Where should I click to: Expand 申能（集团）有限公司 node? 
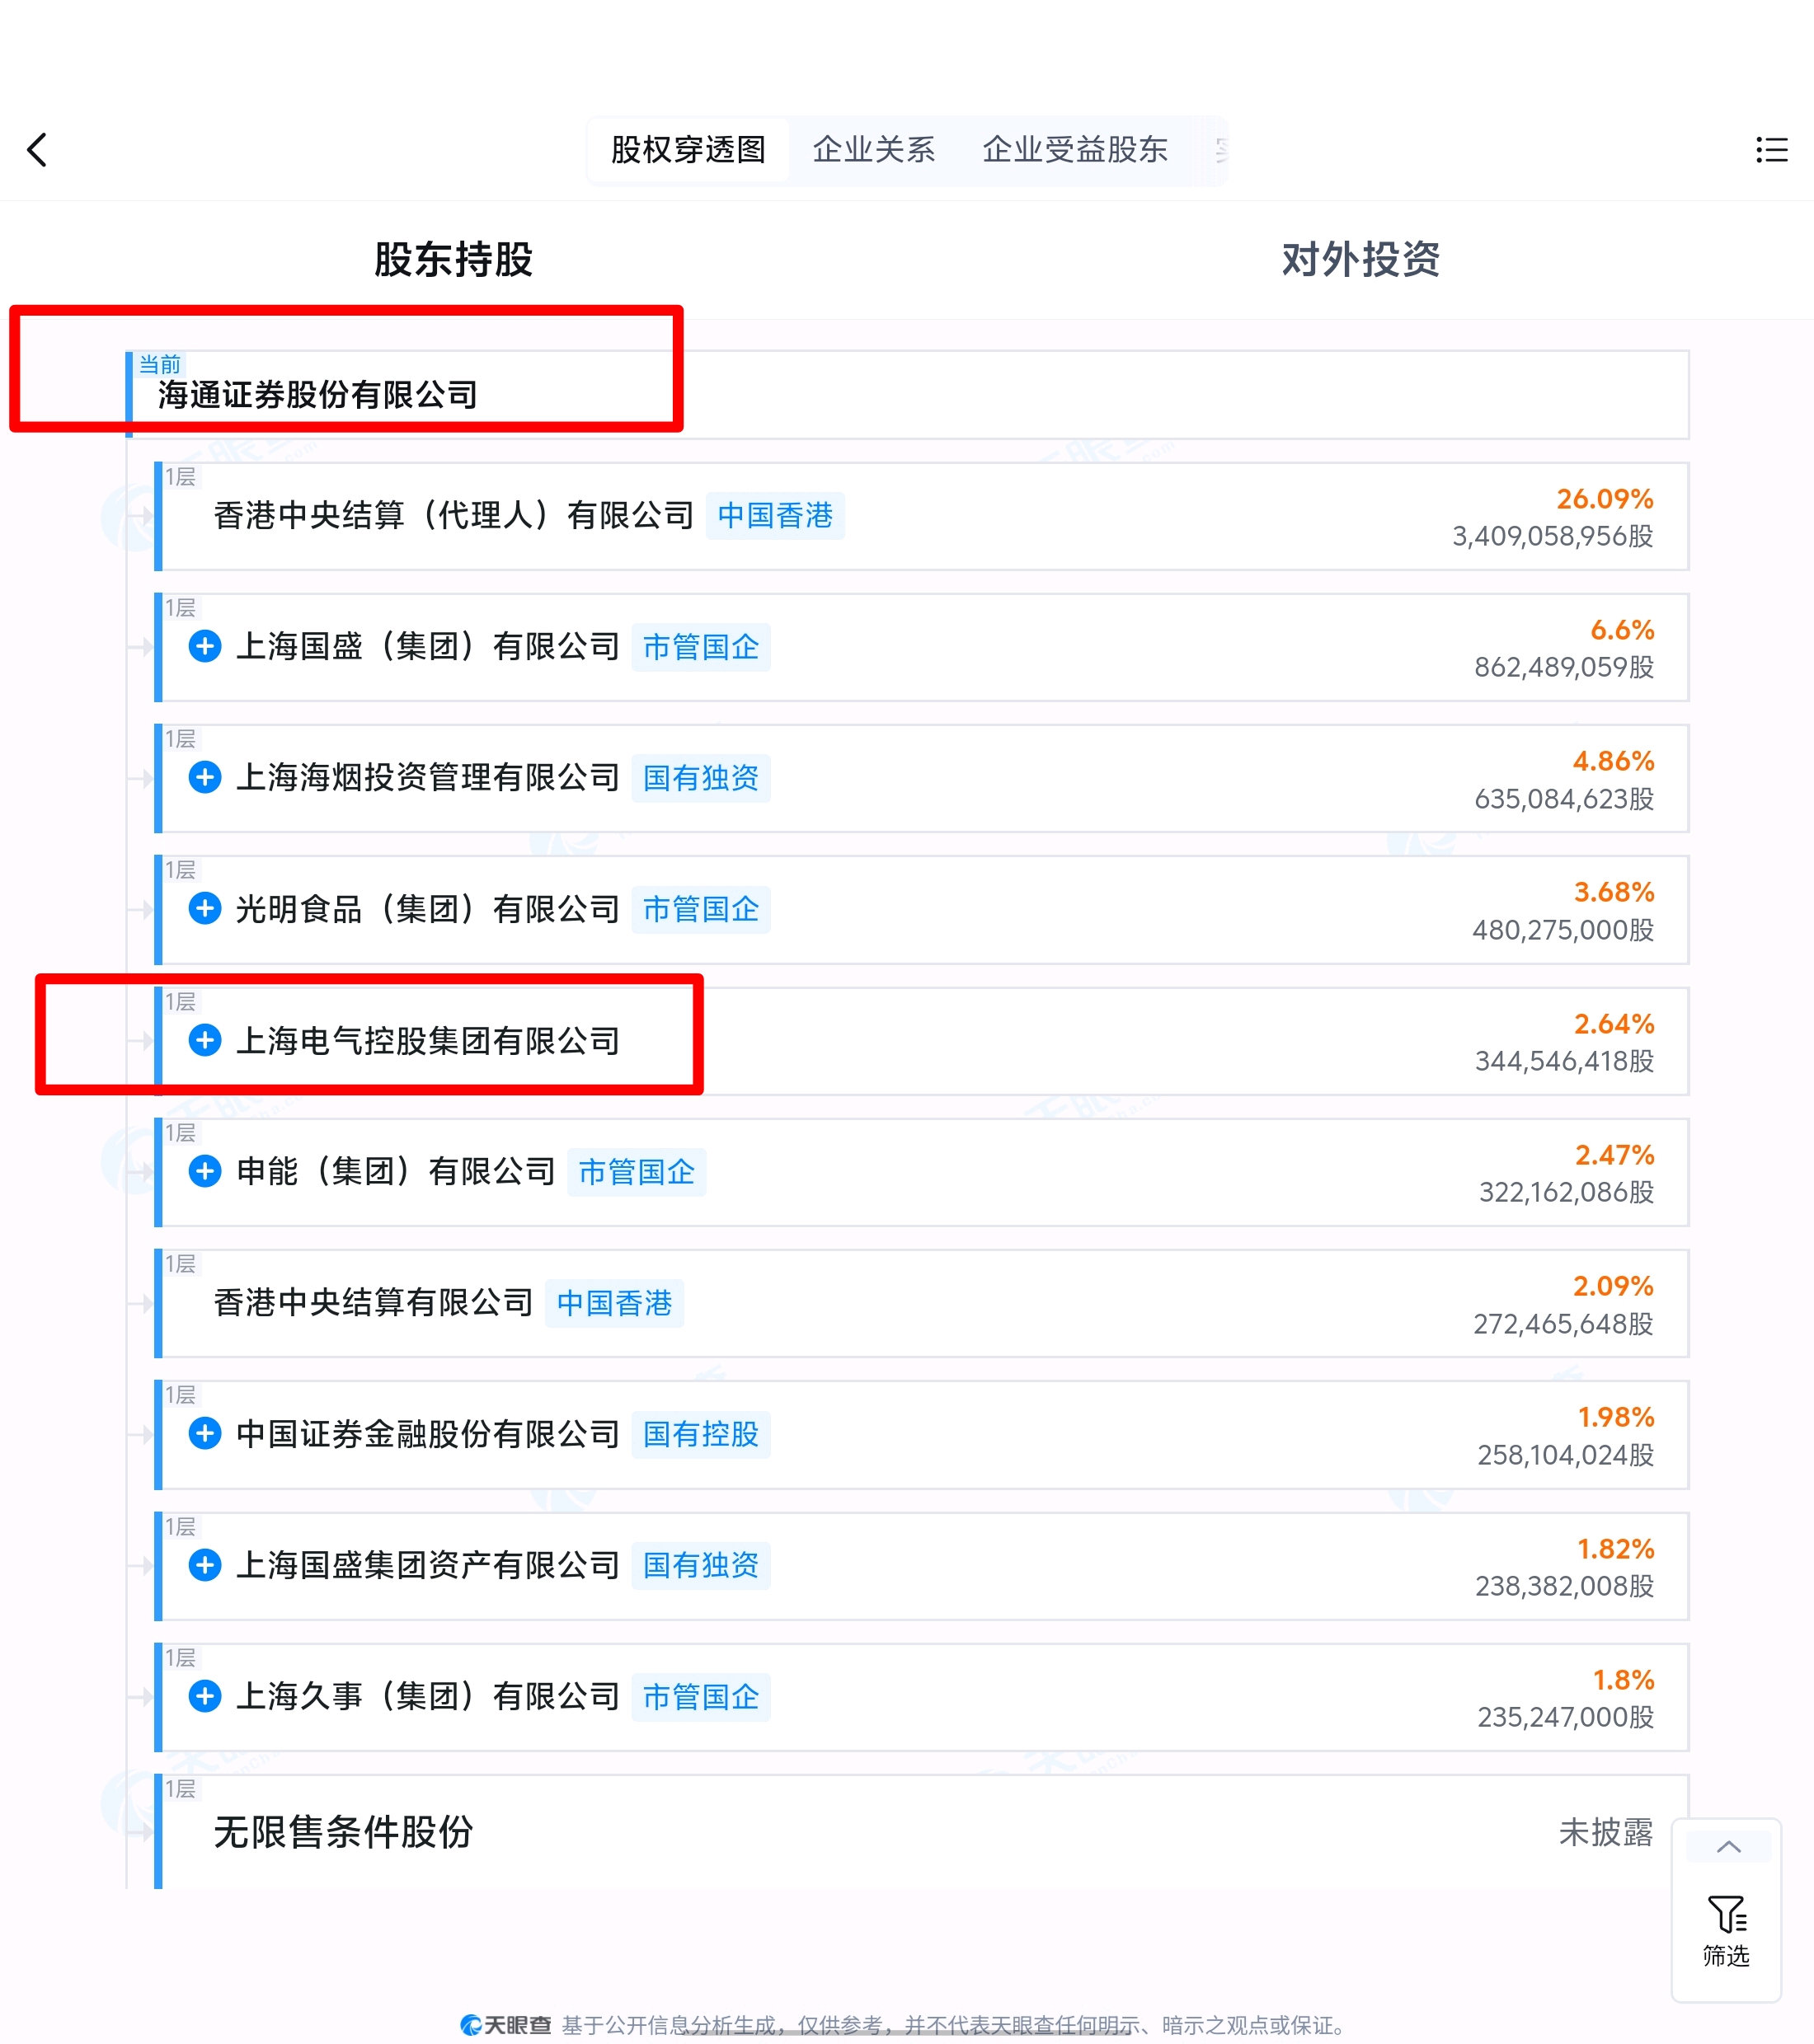coord(205,1171)
